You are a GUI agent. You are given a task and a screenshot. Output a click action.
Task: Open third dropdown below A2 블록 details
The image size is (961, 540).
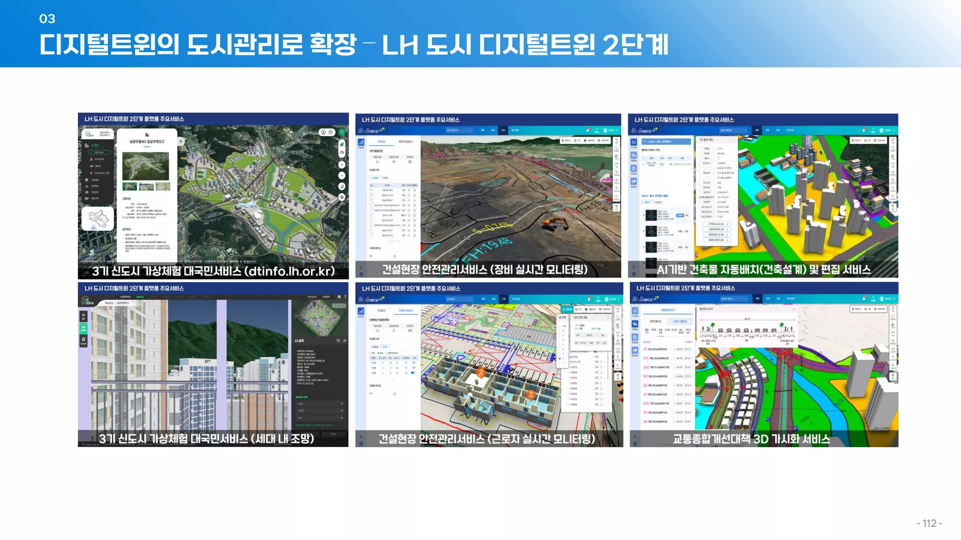point(320,418)
